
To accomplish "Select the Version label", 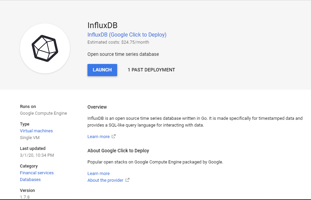I will 27,191.
